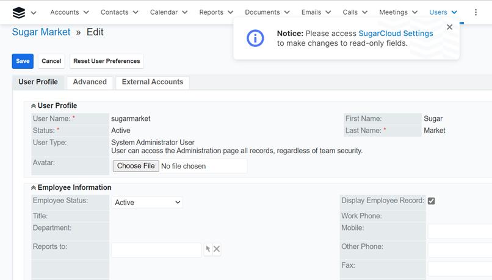Click the Reports to input field
Viewport: 492px width, 280px height.
(x=156, y=250)
